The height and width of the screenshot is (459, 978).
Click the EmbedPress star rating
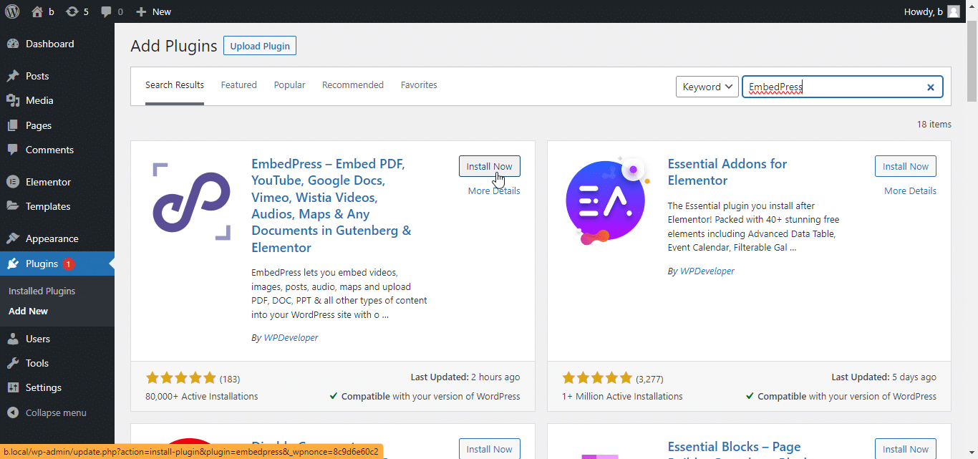[180, 377]
